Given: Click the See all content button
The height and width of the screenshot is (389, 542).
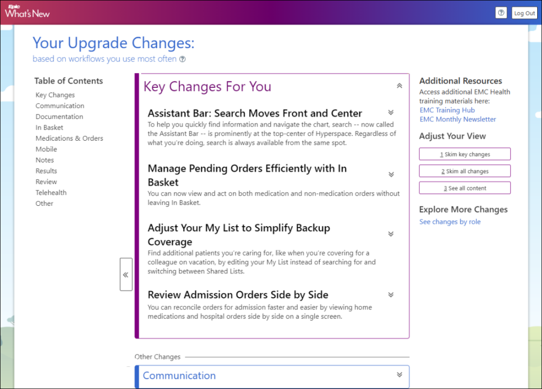Looking at the screenshot, I should 464,187.
